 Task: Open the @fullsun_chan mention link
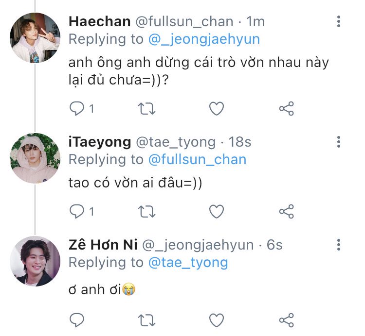[197, 159]
